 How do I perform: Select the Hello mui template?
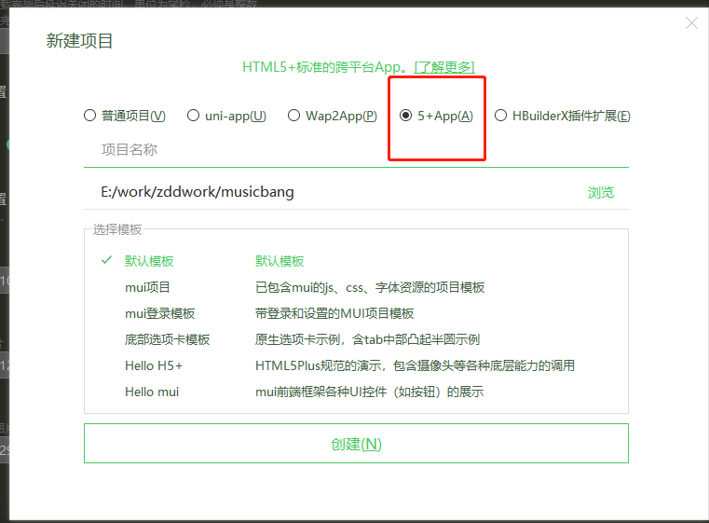pyautogui.click(x=152, y=392)
